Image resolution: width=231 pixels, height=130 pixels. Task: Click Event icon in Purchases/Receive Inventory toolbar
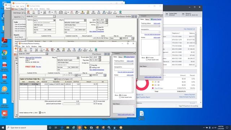point(74,50)
